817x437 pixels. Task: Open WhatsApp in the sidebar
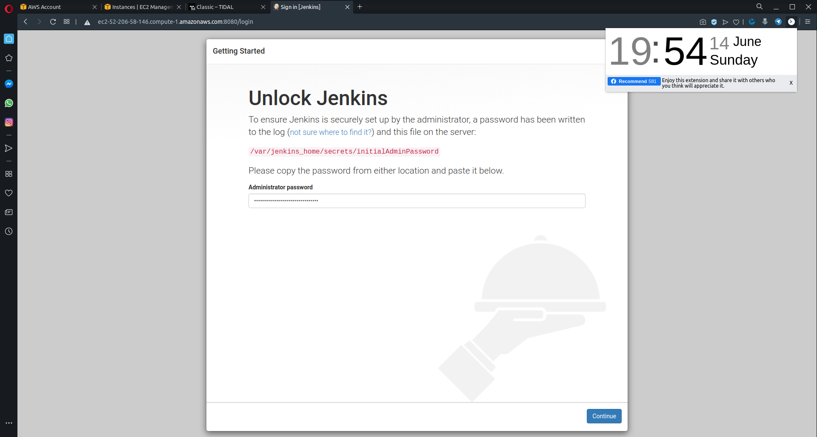tap(9, 103)
